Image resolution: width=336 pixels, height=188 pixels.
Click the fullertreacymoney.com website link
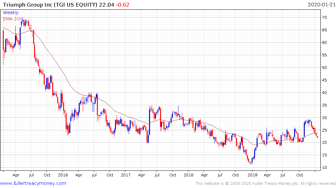click(x=33, y=183)
